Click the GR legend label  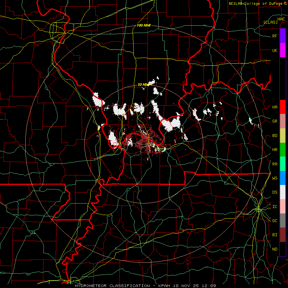(275, 121)
